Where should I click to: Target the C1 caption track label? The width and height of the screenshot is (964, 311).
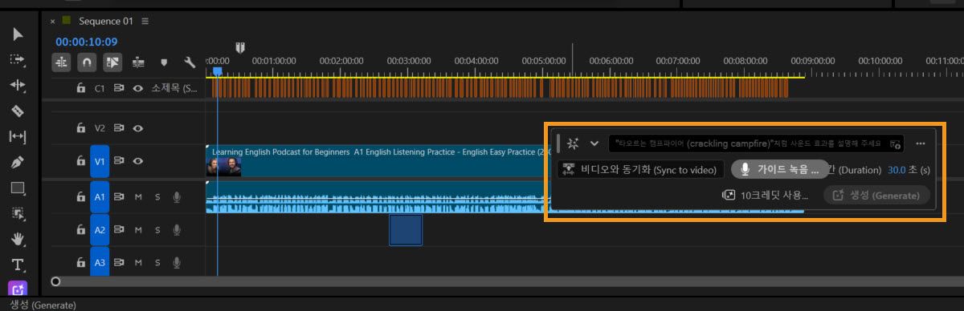(x=100, y=88)
